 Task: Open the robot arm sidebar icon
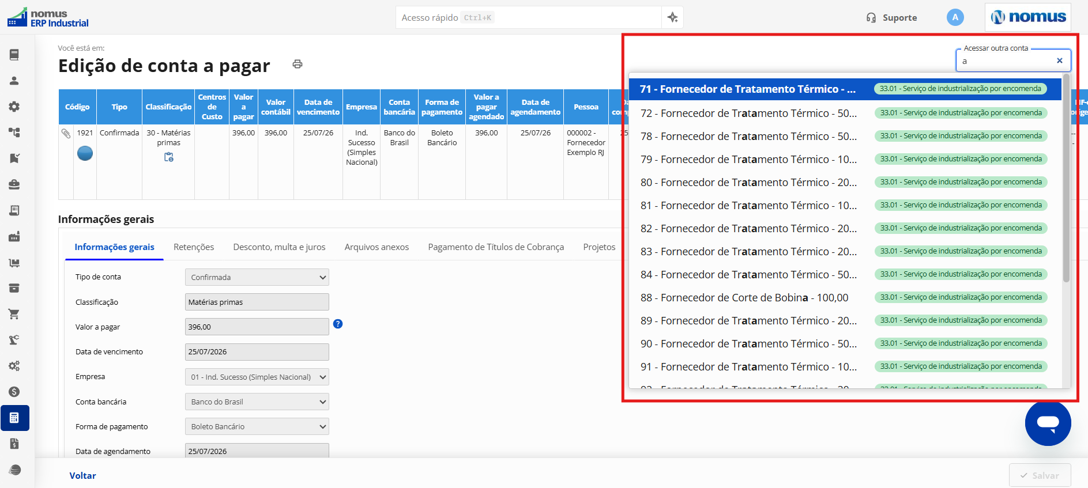[14, 340]
